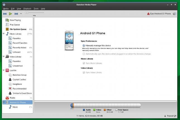Collapse the Last.fm section
Screen dimensions: 180x120
pyautogui.click(x=3, y=70)
